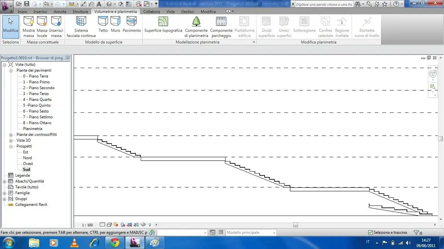Image resolution: width=444 pixels, height=249 pixels.
Task: Click the Mostra massa tool
Action: tap(28, 27)
